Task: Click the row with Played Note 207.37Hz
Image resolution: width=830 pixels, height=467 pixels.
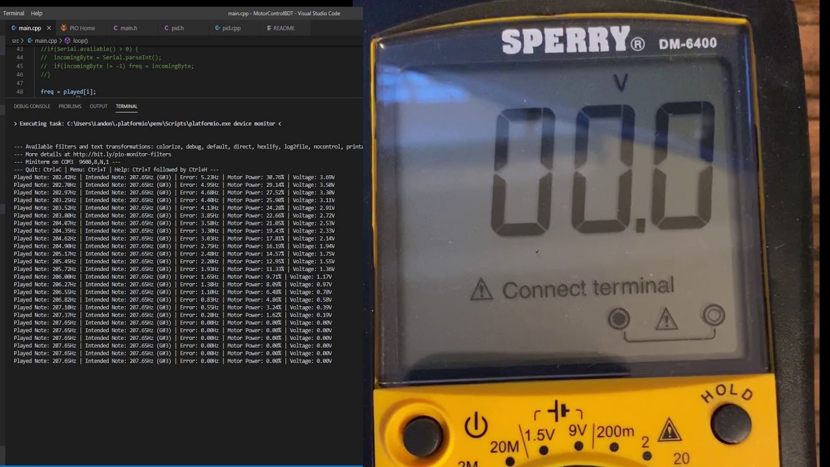Action: (x=173, y=315)
